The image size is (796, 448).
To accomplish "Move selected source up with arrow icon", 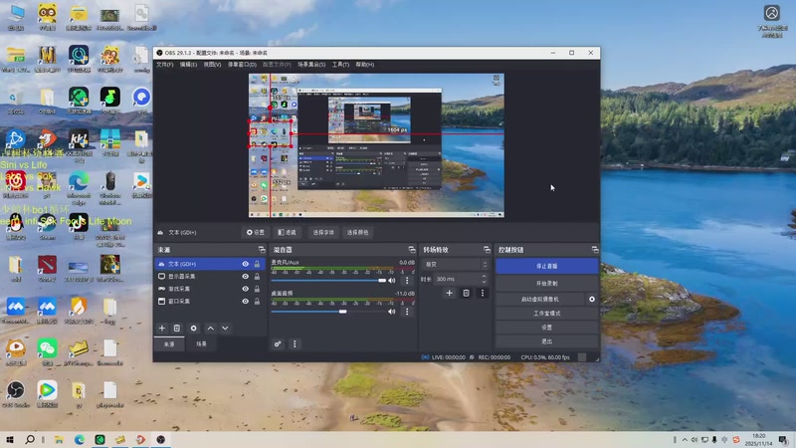I will [210, 328].
